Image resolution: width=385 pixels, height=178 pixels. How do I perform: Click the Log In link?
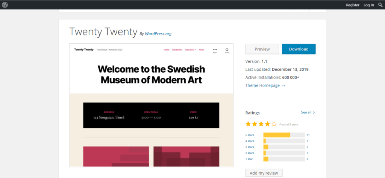click(369, 5)
